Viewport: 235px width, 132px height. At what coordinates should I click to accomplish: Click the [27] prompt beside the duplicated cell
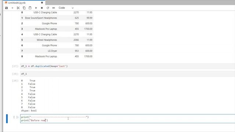click(x=15, y=66)
